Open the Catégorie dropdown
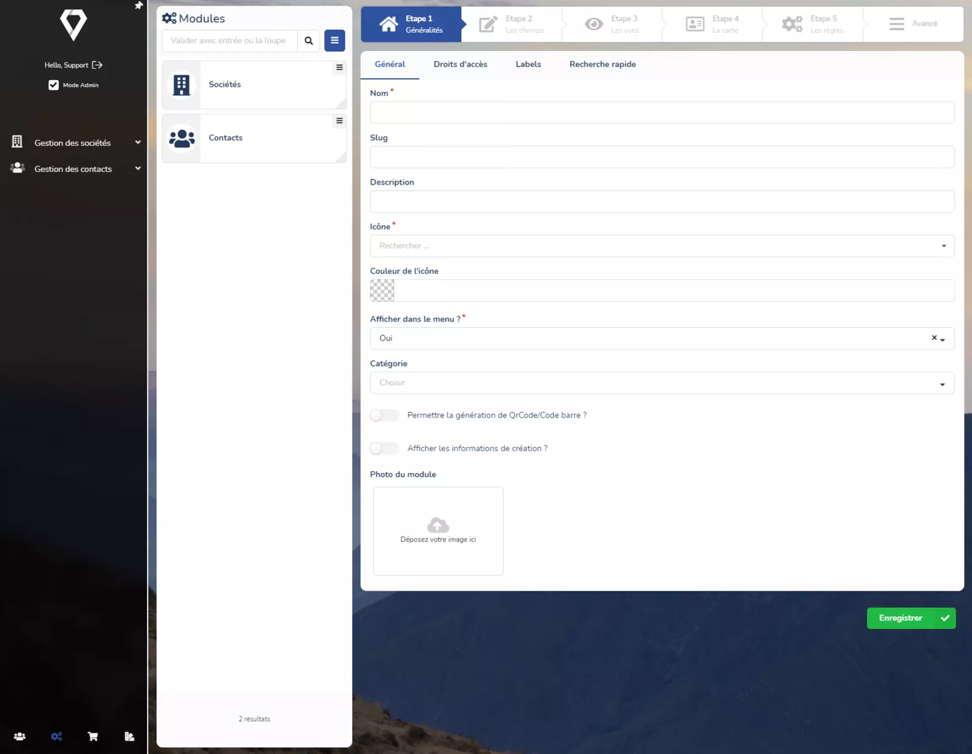 662,383
